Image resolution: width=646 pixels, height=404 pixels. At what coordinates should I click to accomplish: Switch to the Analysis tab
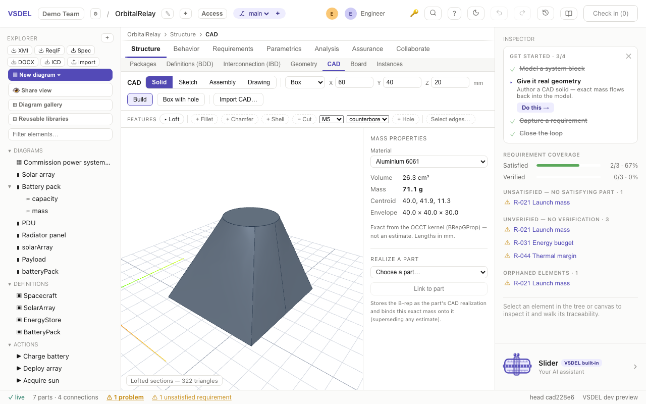point(327,49)
